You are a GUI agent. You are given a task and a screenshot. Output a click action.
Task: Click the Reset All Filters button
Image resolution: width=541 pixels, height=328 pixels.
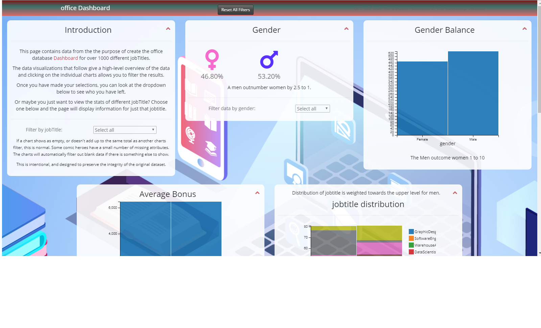coord(236,10)
